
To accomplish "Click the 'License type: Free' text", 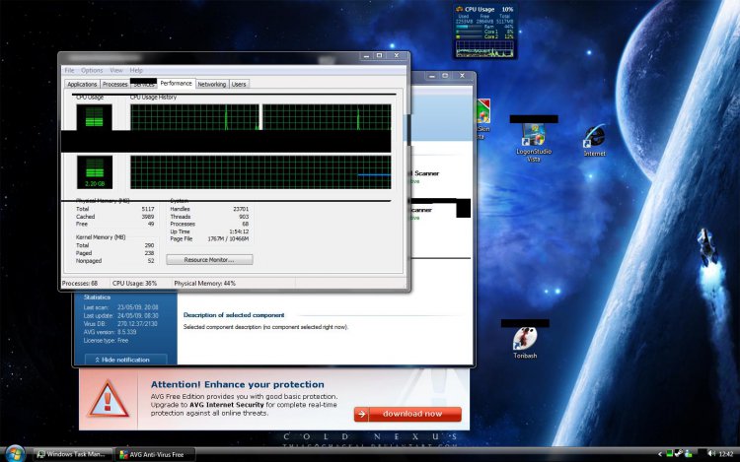I will coord(106,340).
